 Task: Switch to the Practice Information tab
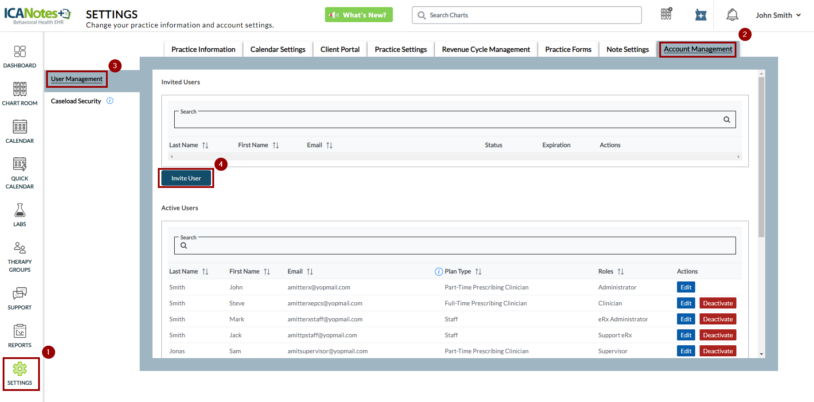[203, 49]
